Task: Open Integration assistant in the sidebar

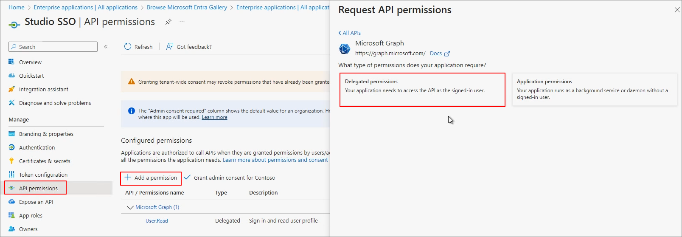Action: [44, 89]
